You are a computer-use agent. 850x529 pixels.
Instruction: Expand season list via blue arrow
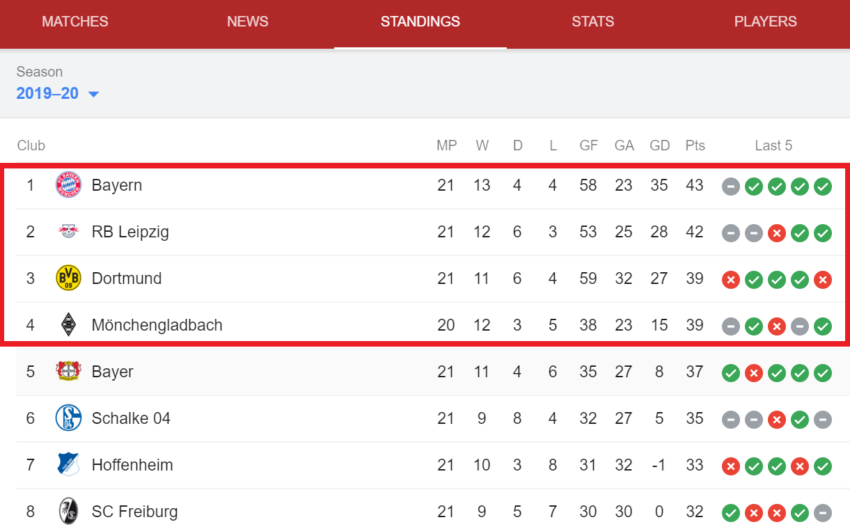click(93, 94)
